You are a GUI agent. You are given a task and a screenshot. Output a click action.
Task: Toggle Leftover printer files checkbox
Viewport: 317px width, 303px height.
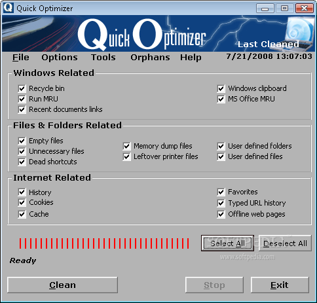tap(126, 156)
